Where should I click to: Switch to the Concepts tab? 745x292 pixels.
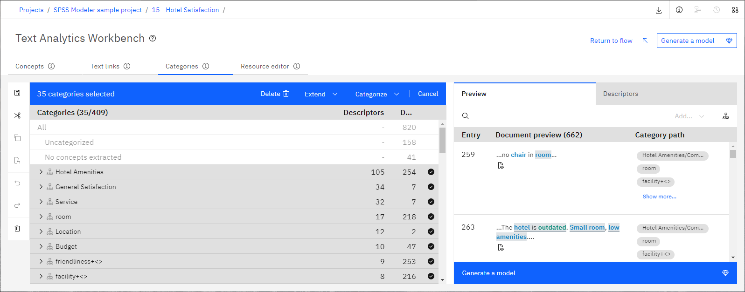click(x=29, y=66)
